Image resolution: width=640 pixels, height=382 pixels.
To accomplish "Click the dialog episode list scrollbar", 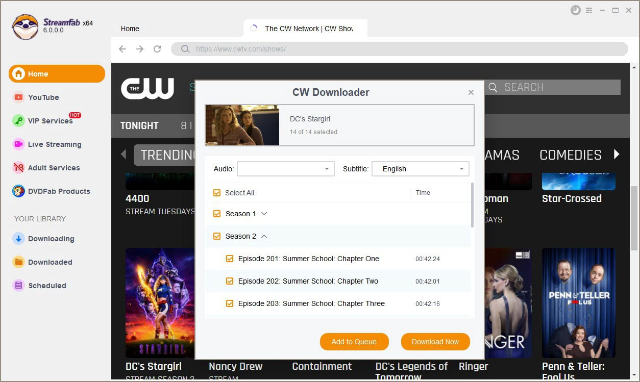I will point(472,205).
